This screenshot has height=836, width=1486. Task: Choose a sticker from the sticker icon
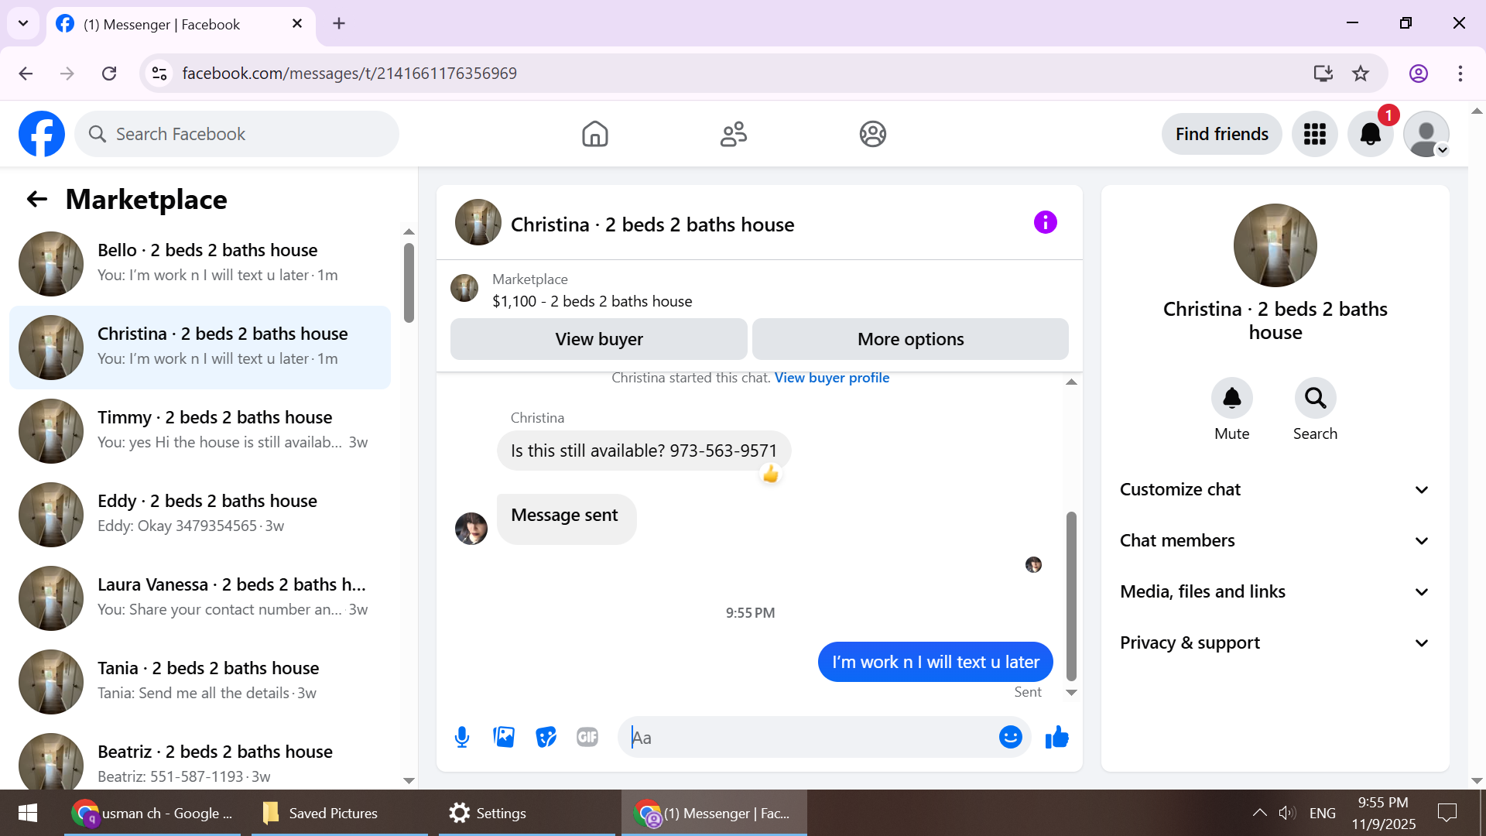(x=546, y=738)
